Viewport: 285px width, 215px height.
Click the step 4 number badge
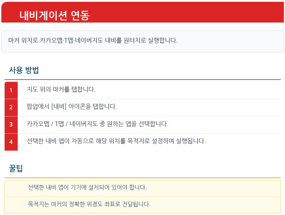pyautogui.click(x=11, y=141)
